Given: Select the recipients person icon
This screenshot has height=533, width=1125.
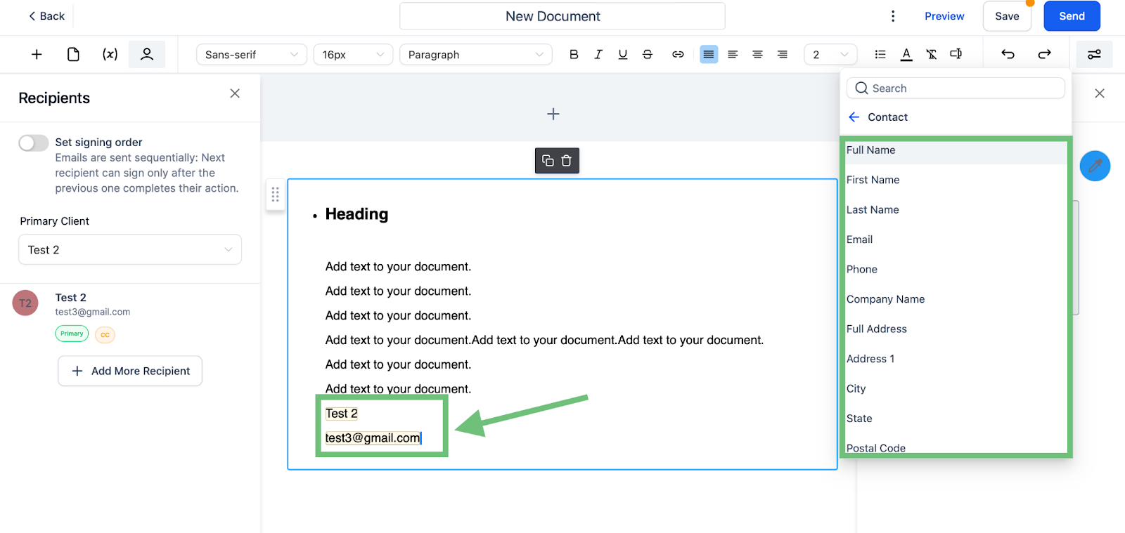Looking at the screenshot, I should pyautogui.click(x=147, y=54).
